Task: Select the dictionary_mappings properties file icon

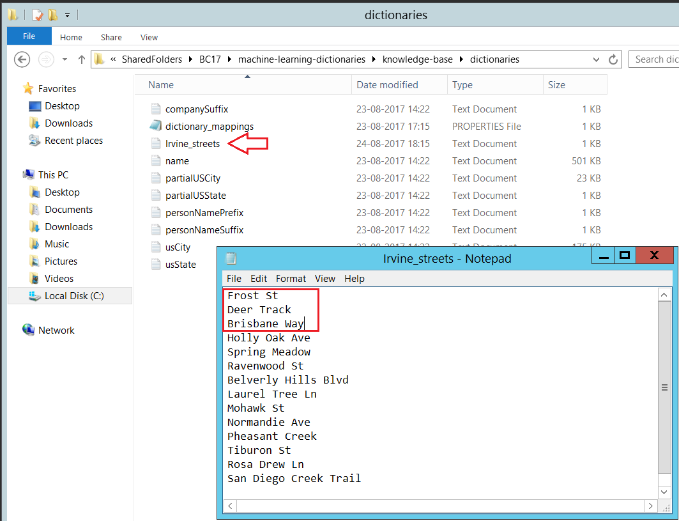Action: click(156, 126)
